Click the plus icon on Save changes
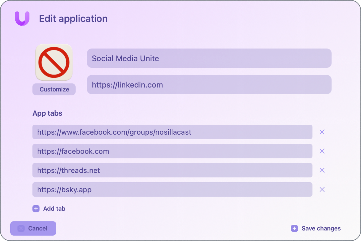361x241 pixels. (294, 228)
